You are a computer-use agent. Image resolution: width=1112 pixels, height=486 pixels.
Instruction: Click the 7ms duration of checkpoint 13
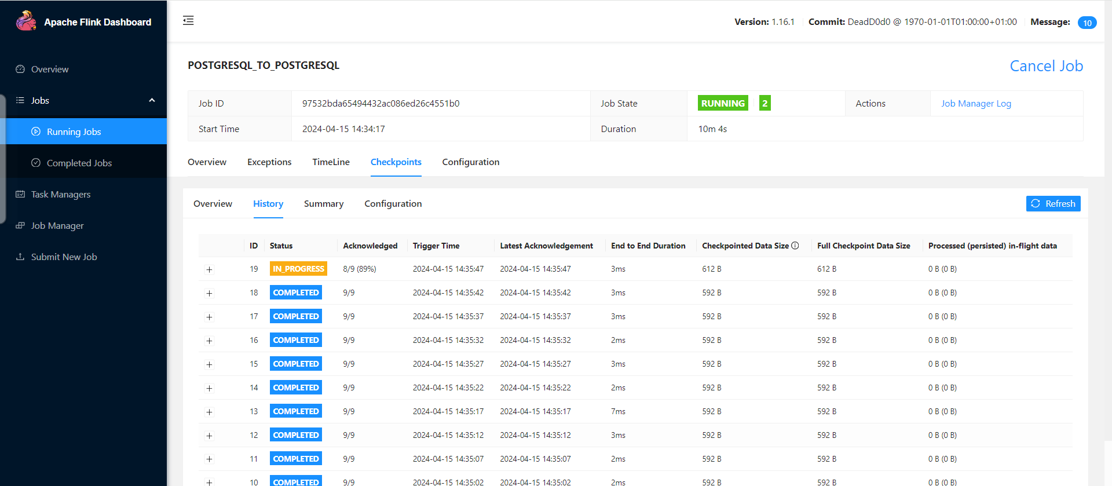pos(618,411)
